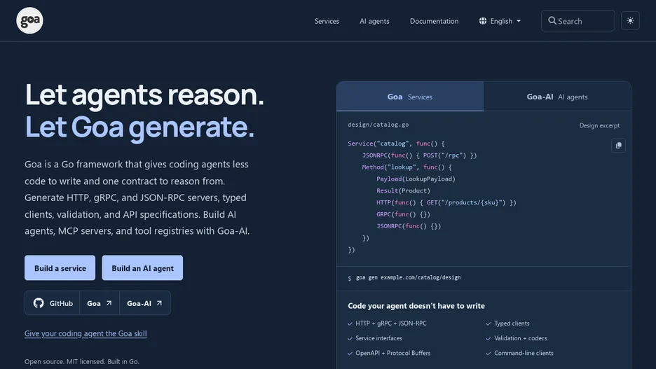Click the Let agents reason. headline
Viewport: 656px width, 369px height.
point(144,95)
